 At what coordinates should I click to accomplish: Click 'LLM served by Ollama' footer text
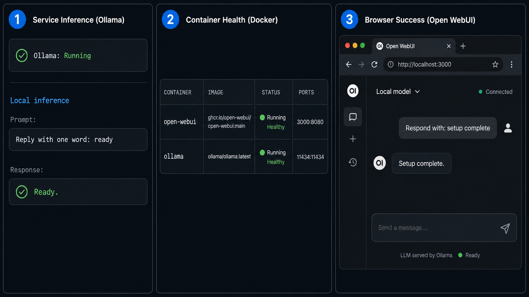tap(426, 255)
